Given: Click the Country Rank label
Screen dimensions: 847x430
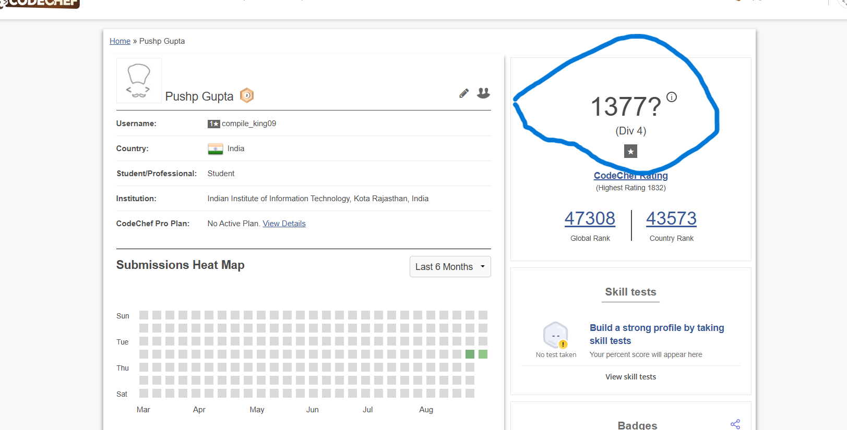Looking at the screenshot, I should [671, 238].
